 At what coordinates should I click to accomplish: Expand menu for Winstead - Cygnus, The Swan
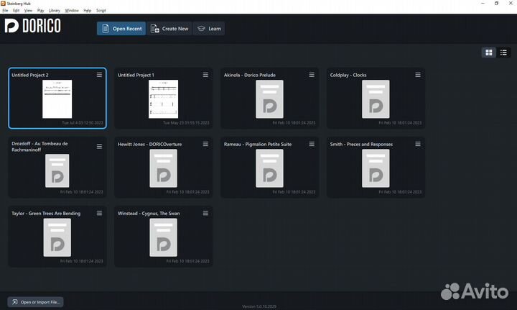click(205, 214)
